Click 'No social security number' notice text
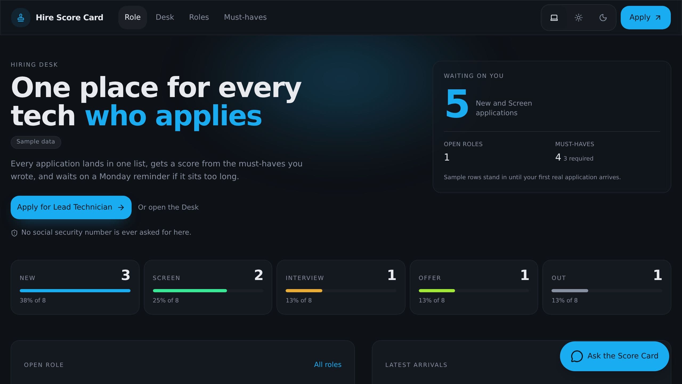Image resolution: width=682 pixels, height=384 pixels. (x=106, y=233)
